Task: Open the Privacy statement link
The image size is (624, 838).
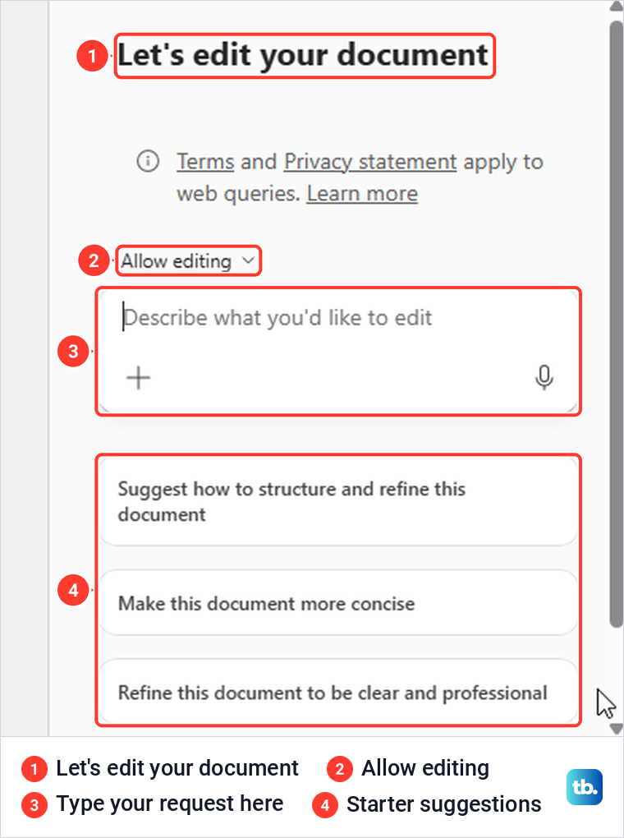Action: [370, 161]
